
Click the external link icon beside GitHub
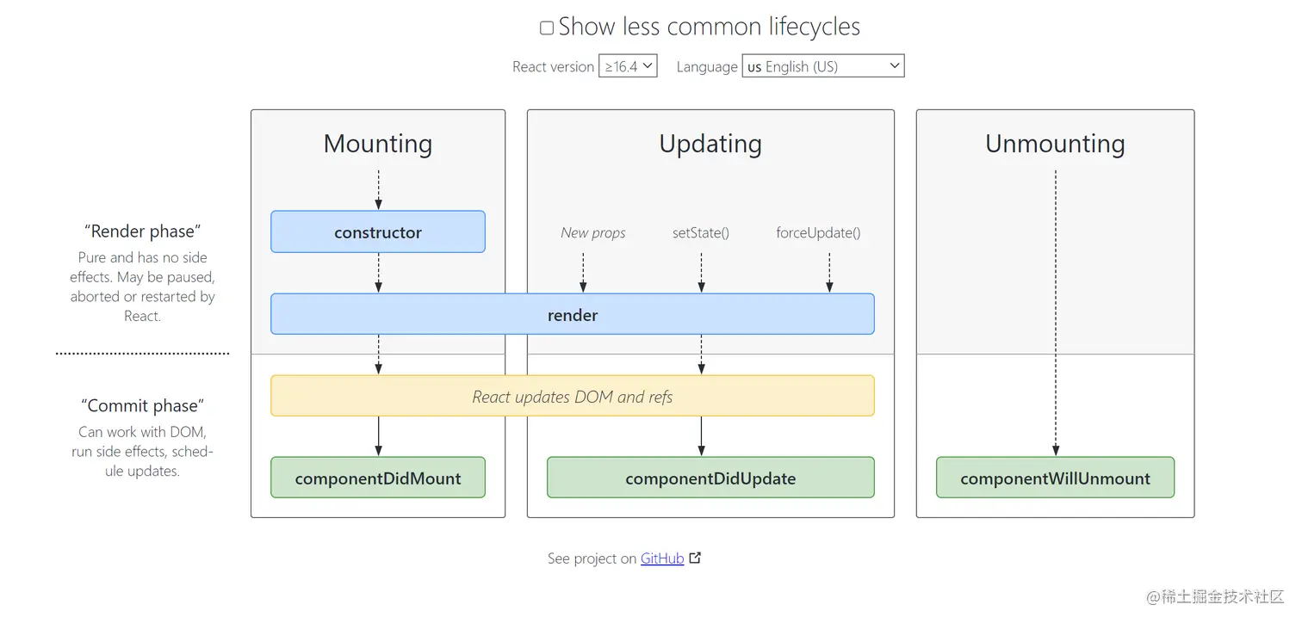696,558
